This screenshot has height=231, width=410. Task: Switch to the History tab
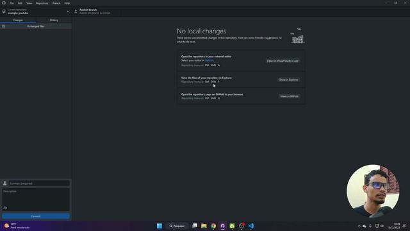click(x=54, y=20)
